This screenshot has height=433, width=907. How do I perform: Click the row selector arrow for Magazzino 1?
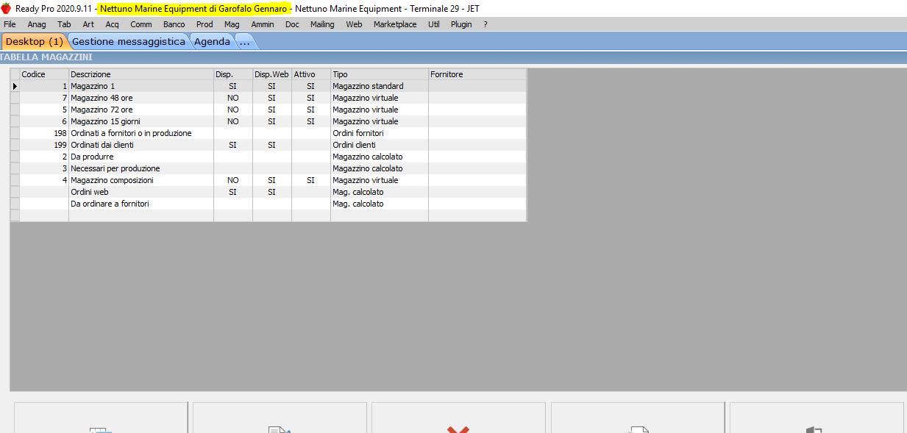click(x=15, y=86)
